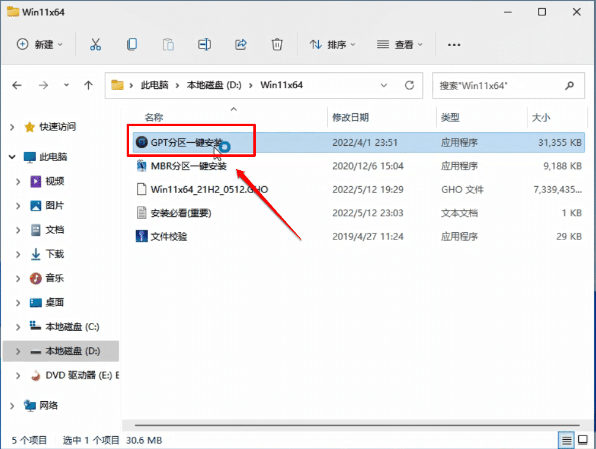Click the Share icon
The width and height of the screenshot is (596, 449).
click(x=240, y=44)
